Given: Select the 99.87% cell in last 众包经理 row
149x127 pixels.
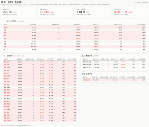Looking at the screenshot, I should click(x=20, y=121).
